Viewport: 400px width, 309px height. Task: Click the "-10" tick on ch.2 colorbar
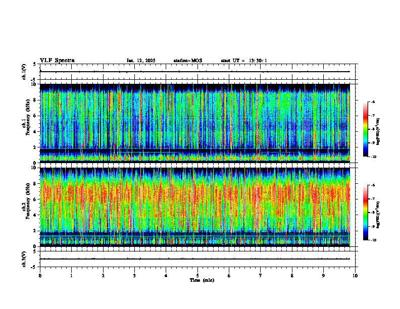tap(374, 240)
